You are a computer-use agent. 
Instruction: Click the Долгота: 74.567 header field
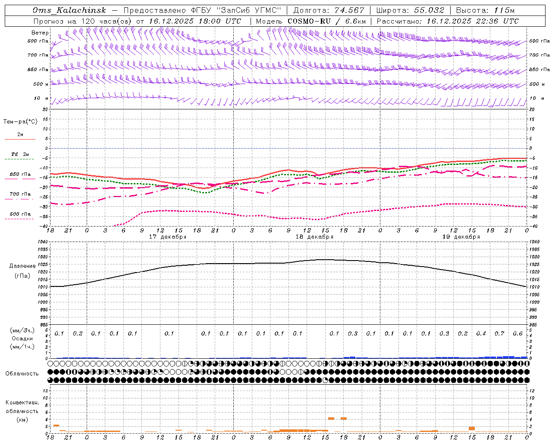(329, 10)
